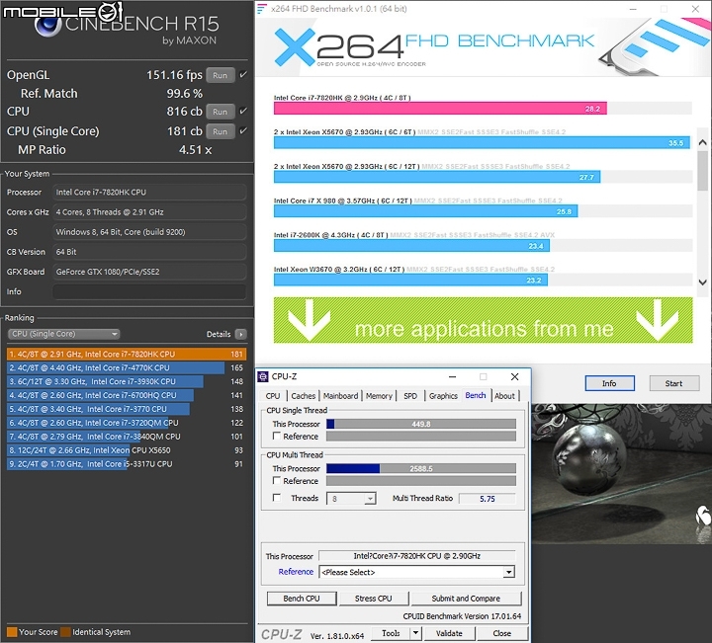712x643 pixels.
Task: Click the Bench CPU button
Action: pos(302,599)
